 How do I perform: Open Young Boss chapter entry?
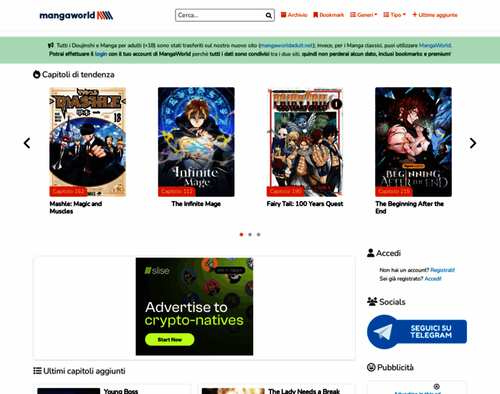pos(121,391)
